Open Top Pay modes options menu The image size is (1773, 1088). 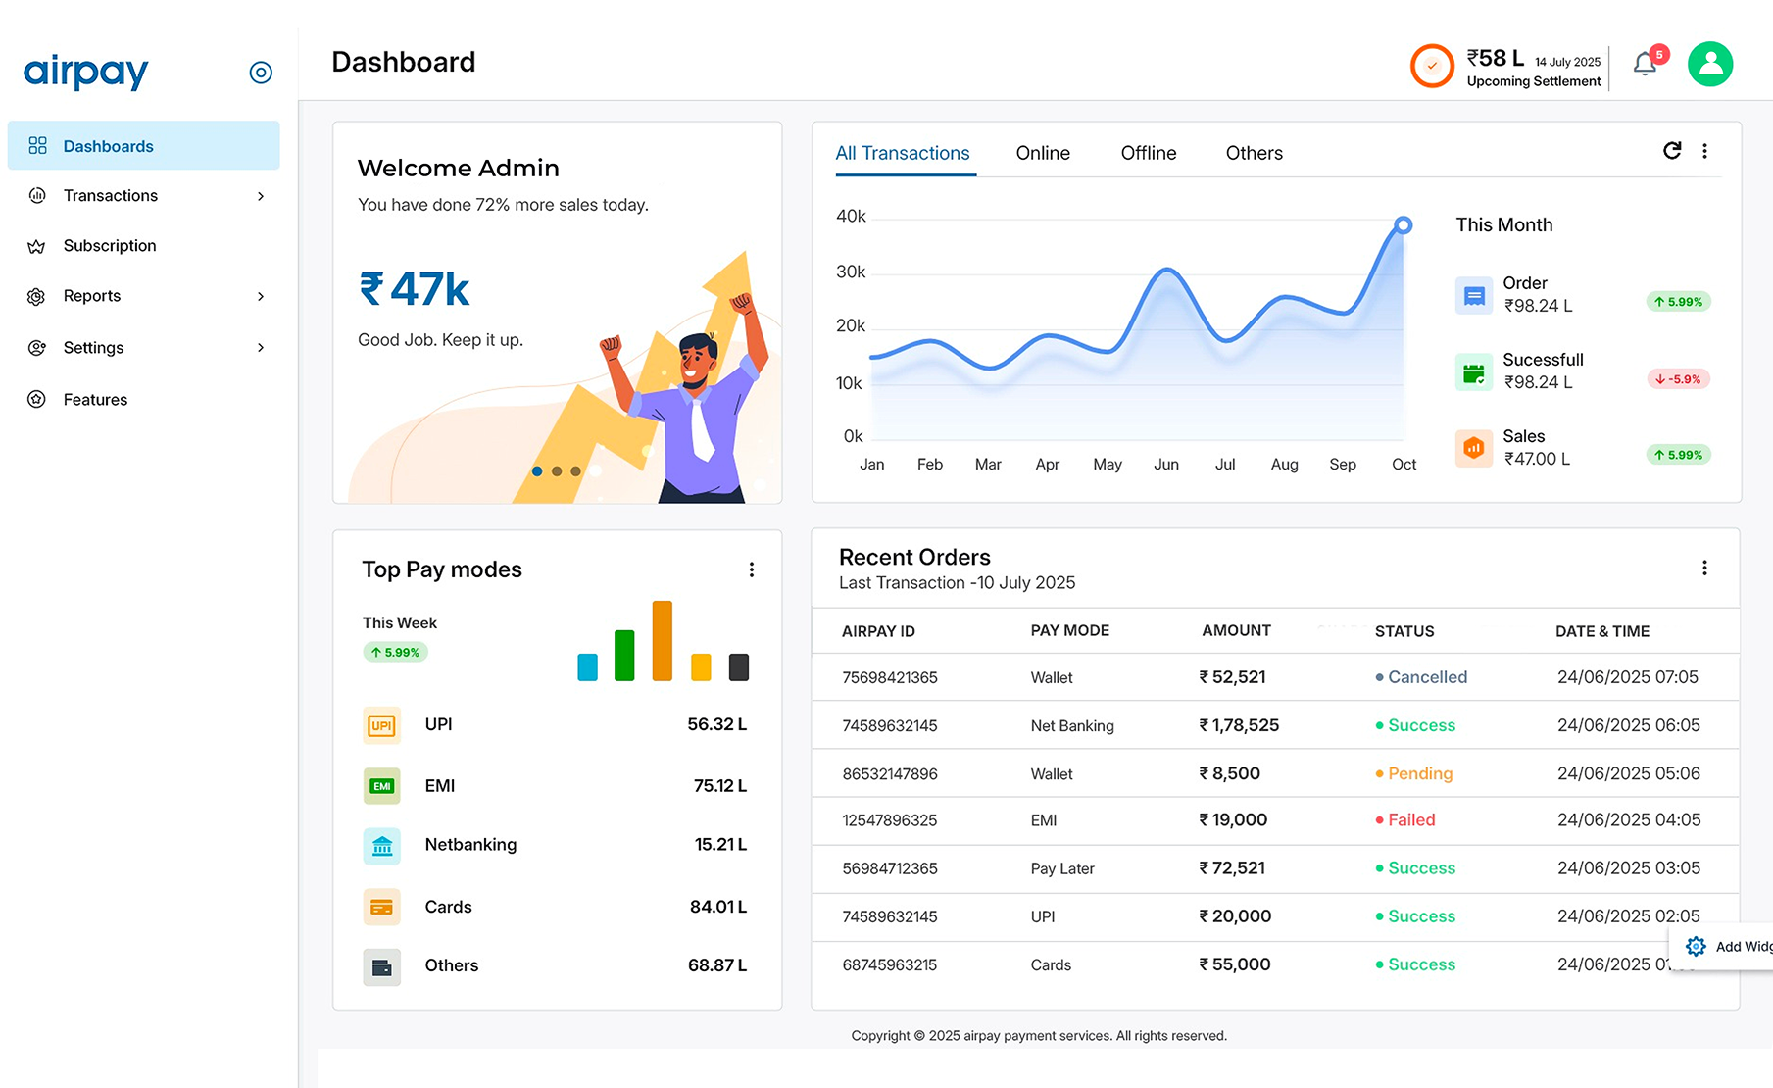pyautogui.click(x=752, y=569)
